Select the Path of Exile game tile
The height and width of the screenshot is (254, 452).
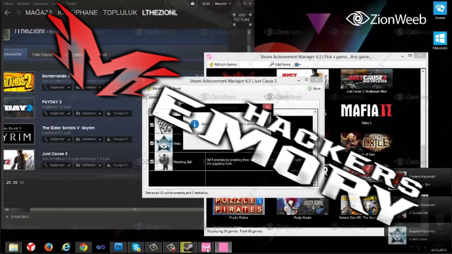click(366, 144)
